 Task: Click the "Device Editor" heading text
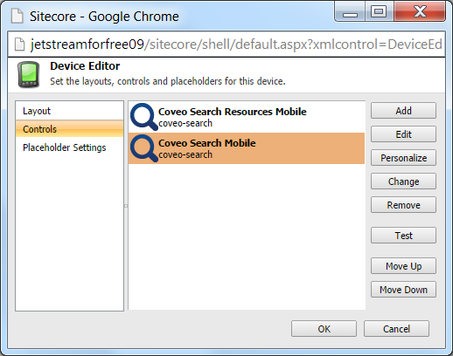[85, 66]
